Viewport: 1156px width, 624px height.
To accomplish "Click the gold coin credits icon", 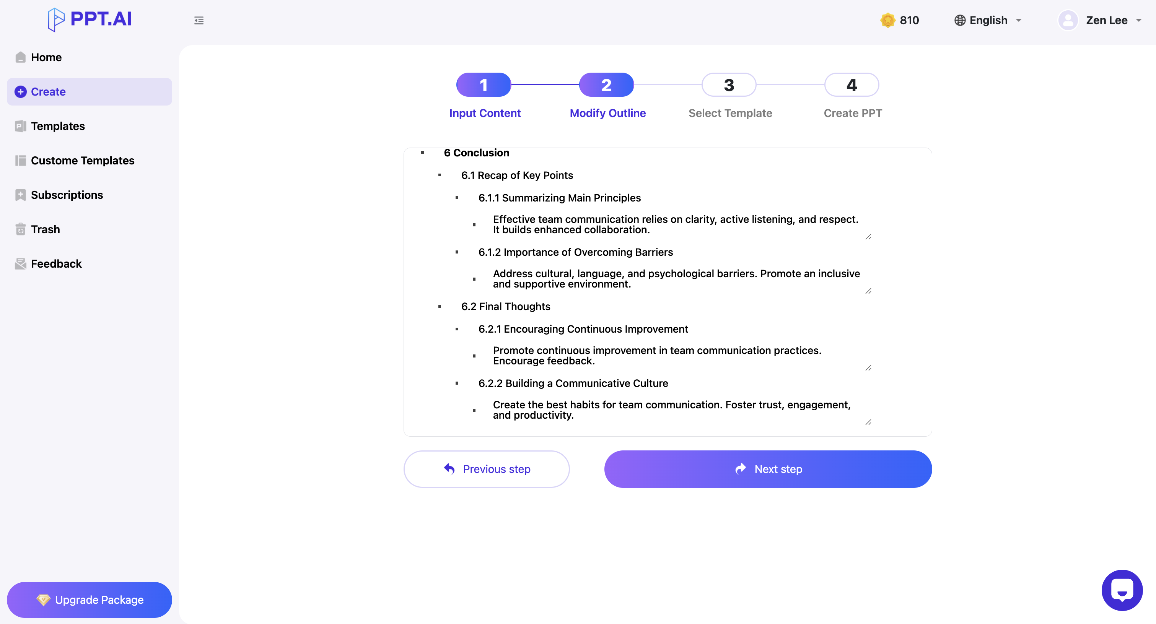I will 887,20.
